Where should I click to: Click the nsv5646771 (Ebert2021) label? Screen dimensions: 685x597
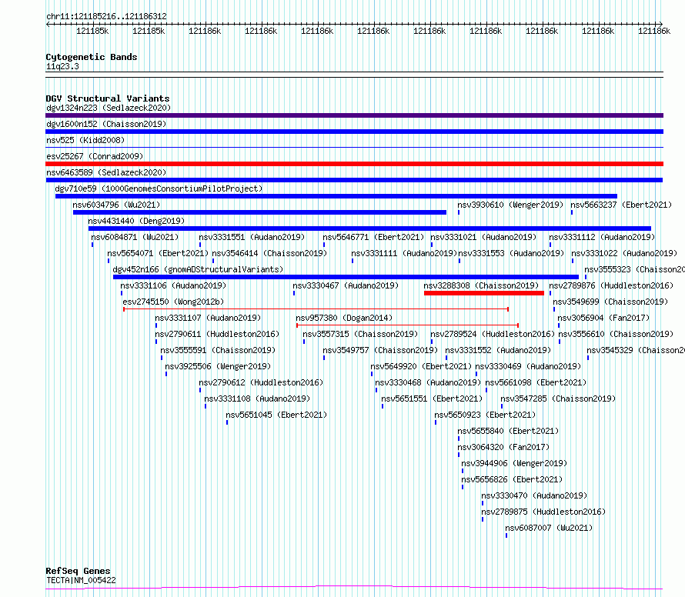coord(373,237)
